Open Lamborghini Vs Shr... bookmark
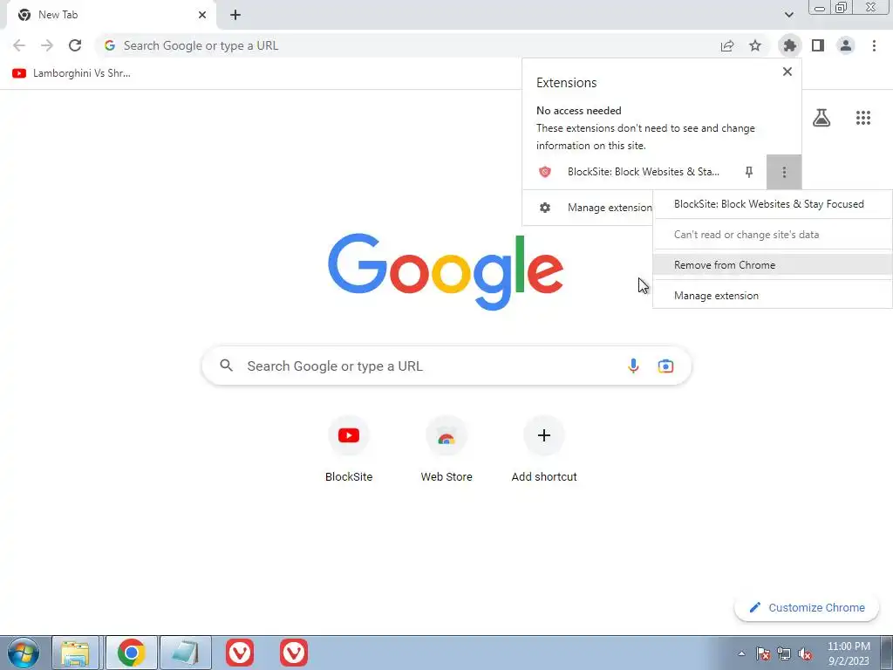 (72, 73)
